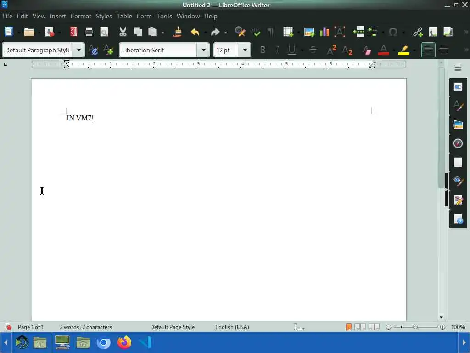Image resolution: width=470 pixels, height=353 pixels.
Task: Open the sidebar settings menu
Action: tap(458, 68)
